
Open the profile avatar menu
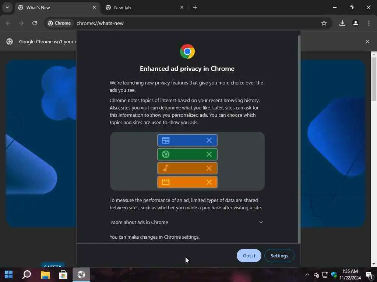click(x=356, y=23)
